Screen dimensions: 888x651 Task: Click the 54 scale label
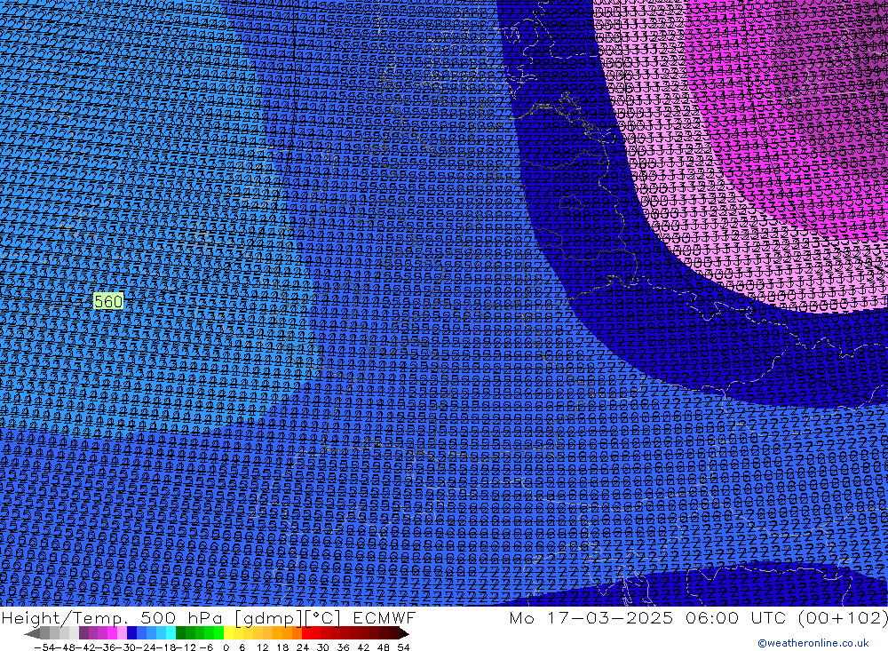pos(403,647)
